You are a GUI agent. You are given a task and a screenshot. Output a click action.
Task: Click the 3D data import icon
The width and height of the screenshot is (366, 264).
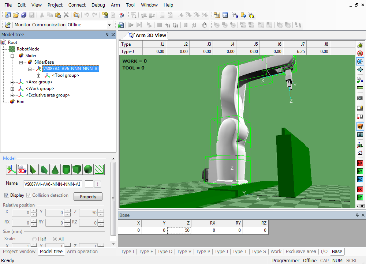point(22,169)
